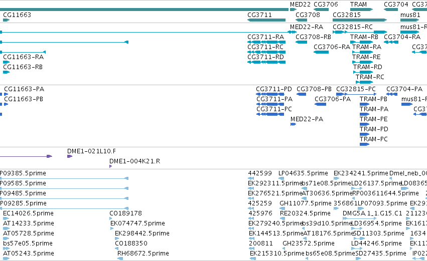Open the TRAM-PB protein label

tap(373, 99)
